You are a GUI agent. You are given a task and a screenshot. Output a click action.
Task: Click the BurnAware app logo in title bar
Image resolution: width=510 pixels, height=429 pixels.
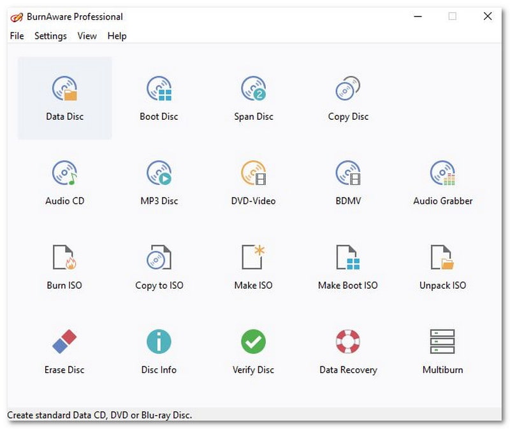17,17
